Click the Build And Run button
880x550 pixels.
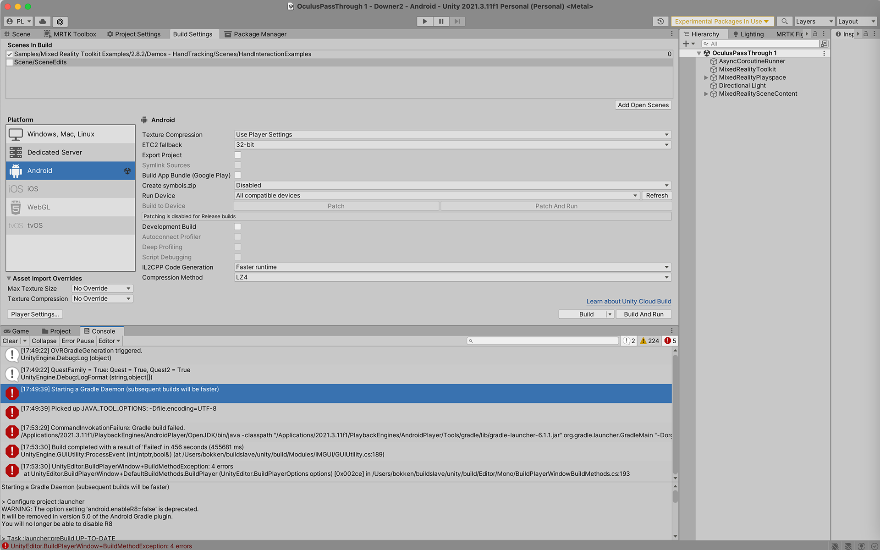coord(643,314)
